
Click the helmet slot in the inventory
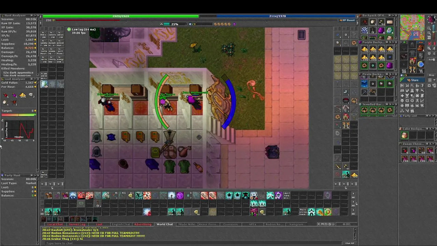click(x=412, y=44)
